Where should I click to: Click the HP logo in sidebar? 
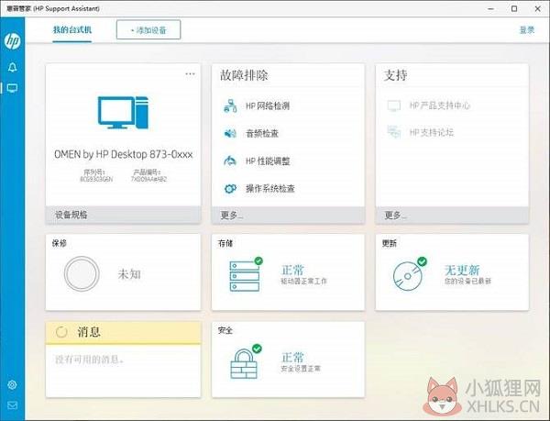(12, 41)
